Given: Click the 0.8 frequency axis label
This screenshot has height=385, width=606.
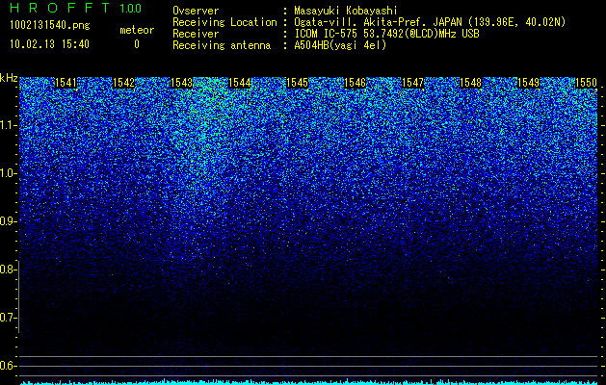Looking at the screenshot, I should pos(8,269).
